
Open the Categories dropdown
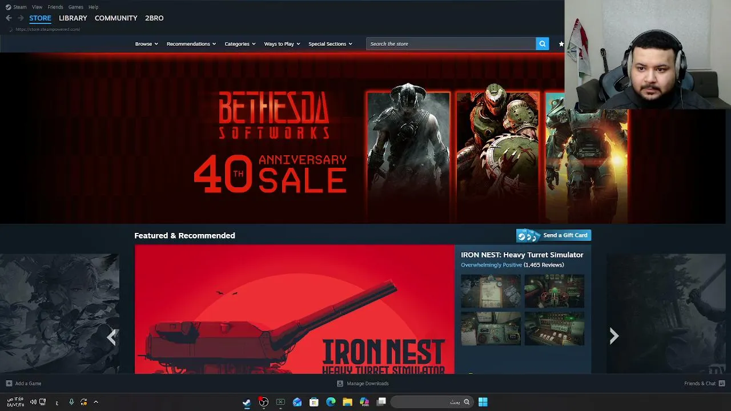[x=240, y=44]
